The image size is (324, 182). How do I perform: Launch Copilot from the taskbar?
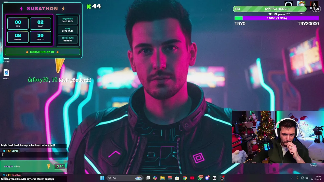click(155, 178)
